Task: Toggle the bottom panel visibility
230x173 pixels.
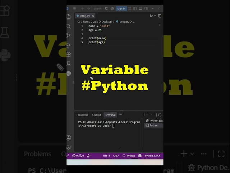Action: pos(141,9)
